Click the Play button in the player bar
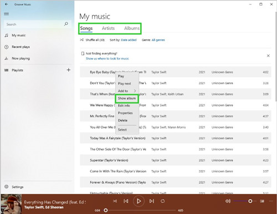 tap(138, 201)
